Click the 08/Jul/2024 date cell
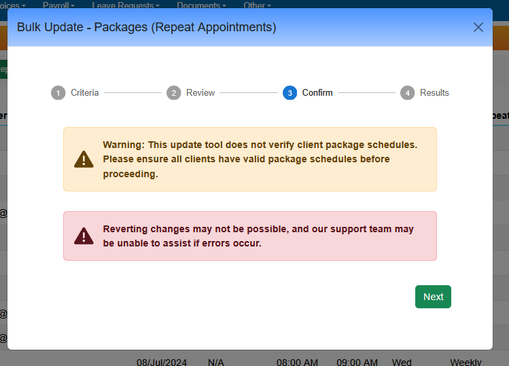The width and height of the screenshot is (509, 366). coord(162,362)
